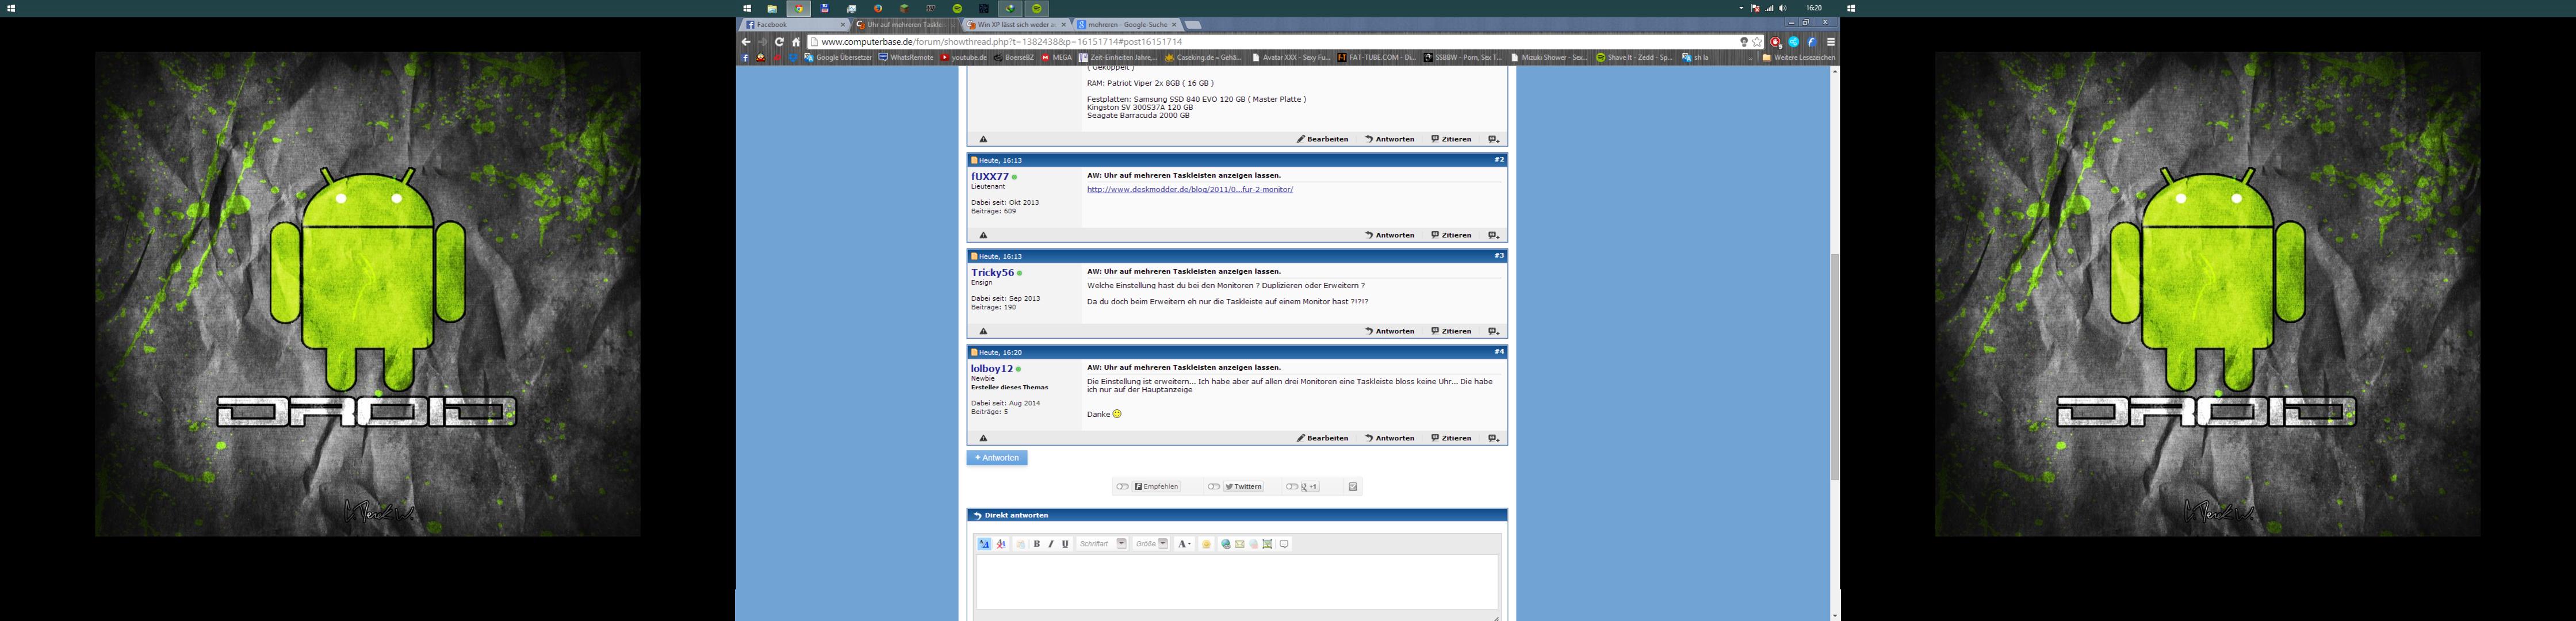Expand the text color dropdown arrow
2576x621 pixels.
click(1189, 544)
